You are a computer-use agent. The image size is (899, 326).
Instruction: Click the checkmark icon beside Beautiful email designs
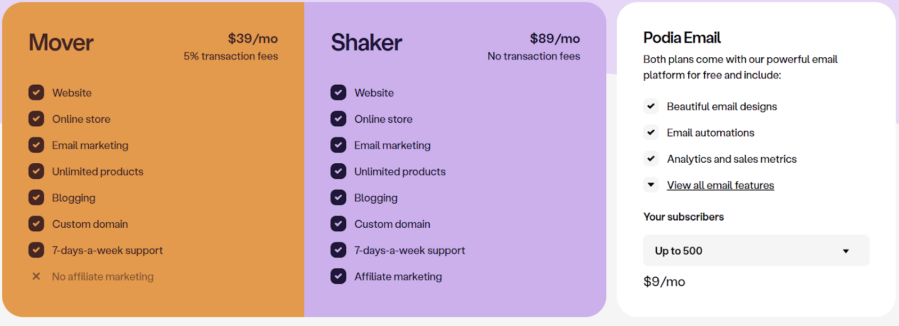tap(651, 106)
